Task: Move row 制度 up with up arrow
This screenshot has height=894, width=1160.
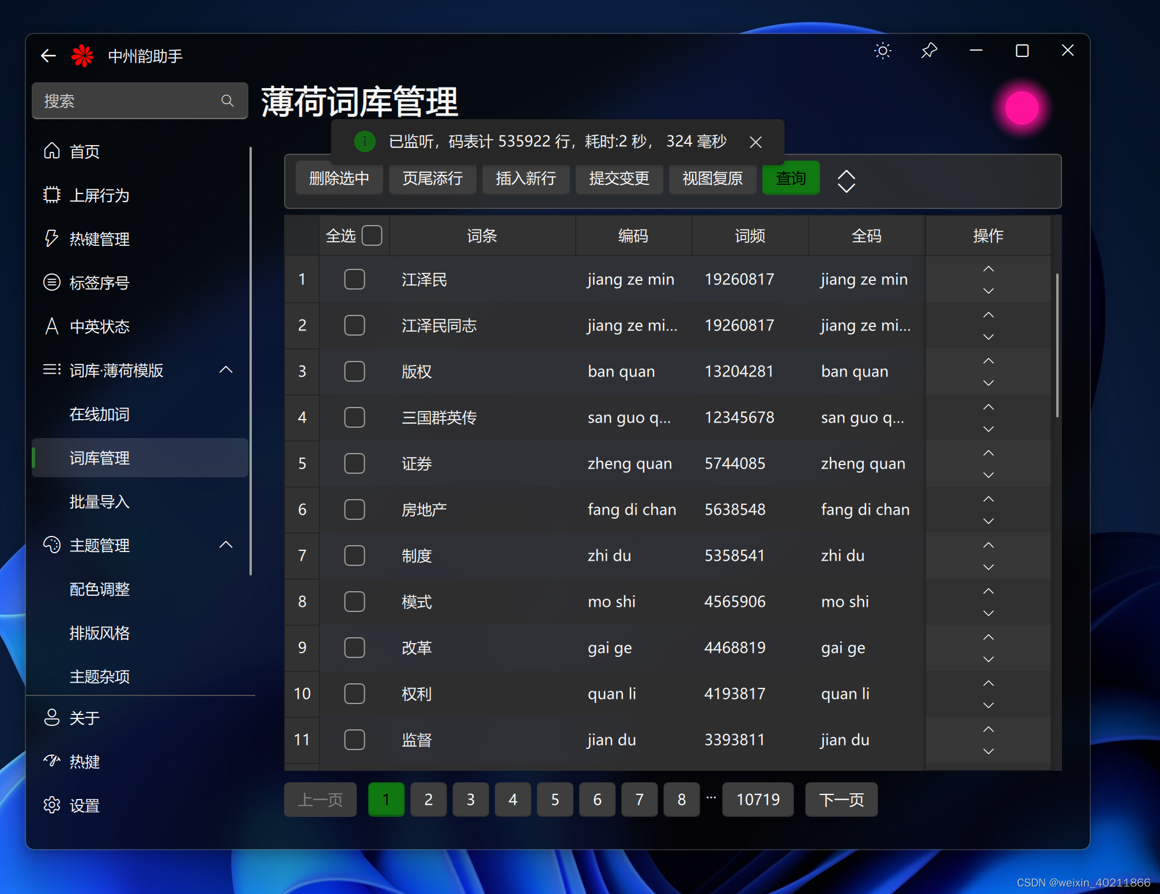Action: [x=988, y=545]
